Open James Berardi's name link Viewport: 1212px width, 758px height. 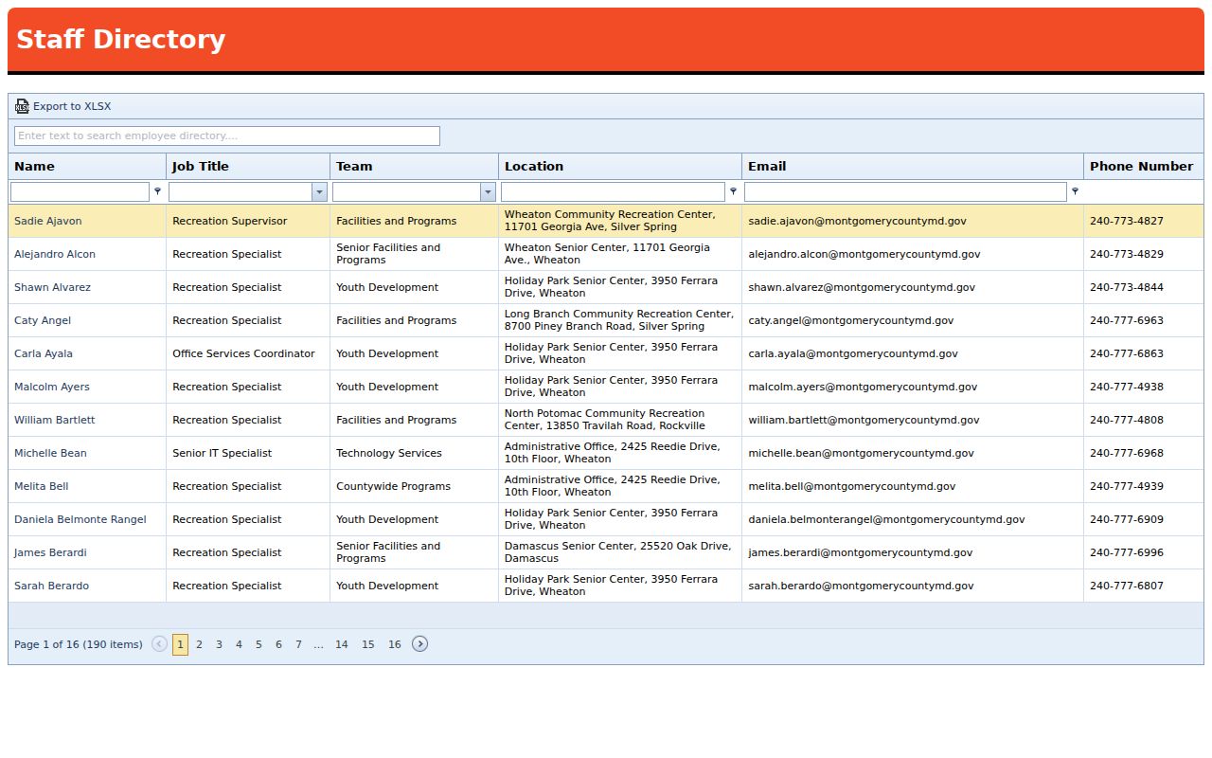pyautogui.click(x=50, y=552)
